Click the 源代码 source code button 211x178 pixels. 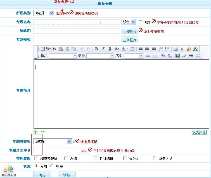point(48,49)
